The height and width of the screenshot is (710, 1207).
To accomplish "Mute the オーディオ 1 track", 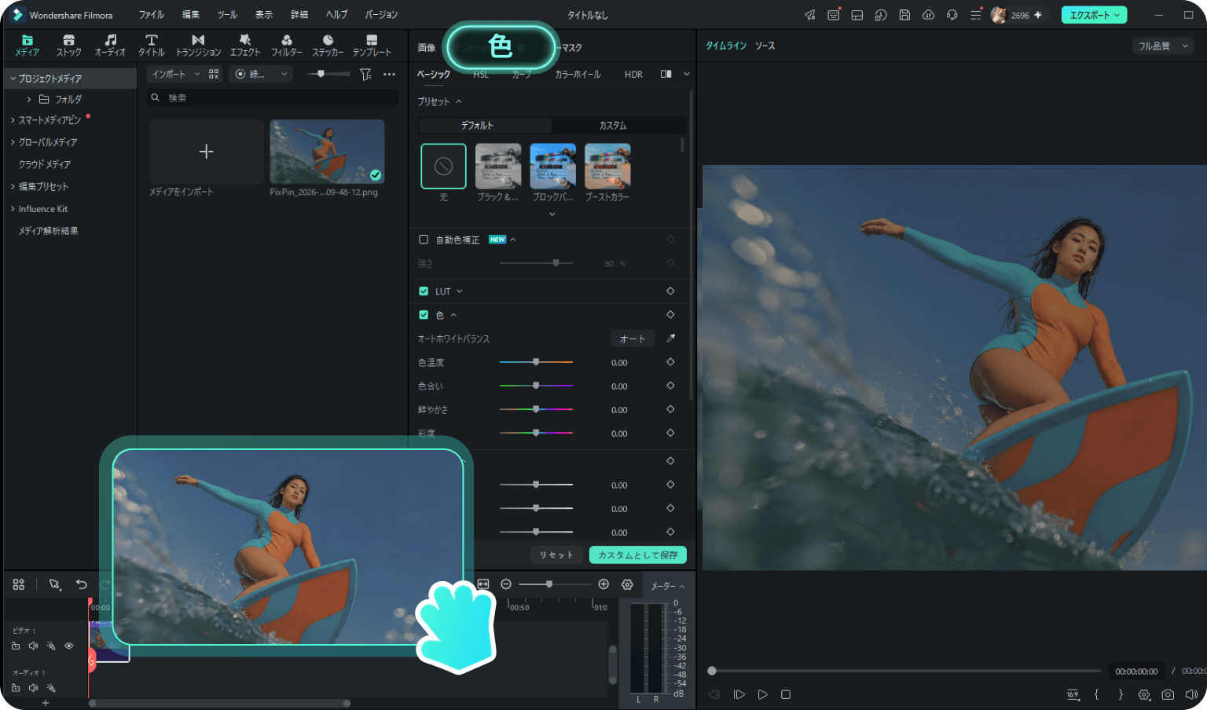I will tap(33, 688).
